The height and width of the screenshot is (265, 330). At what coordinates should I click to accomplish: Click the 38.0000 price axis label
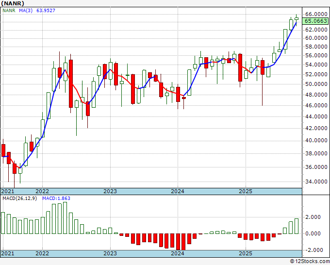316,153
